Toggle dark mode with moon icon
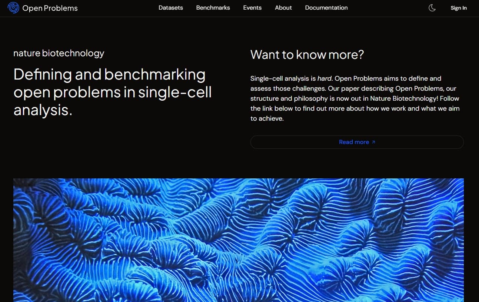This screenshot has height=302, width=479. (432, 8)
